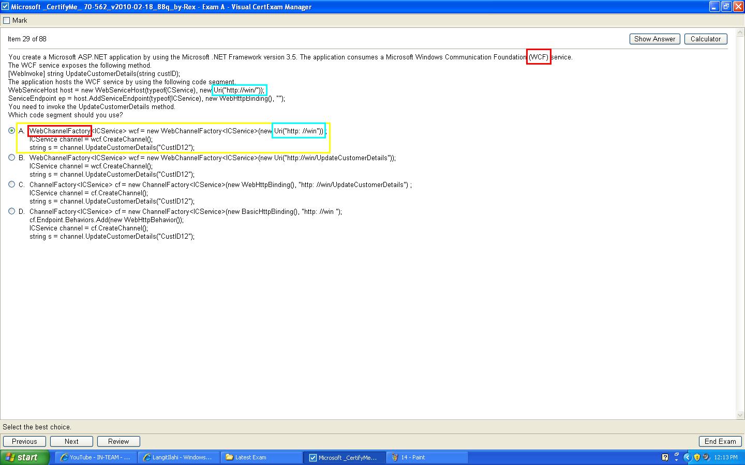Click option D's cf.Endpoint.Behaviors.Add line

click(106, 220)
